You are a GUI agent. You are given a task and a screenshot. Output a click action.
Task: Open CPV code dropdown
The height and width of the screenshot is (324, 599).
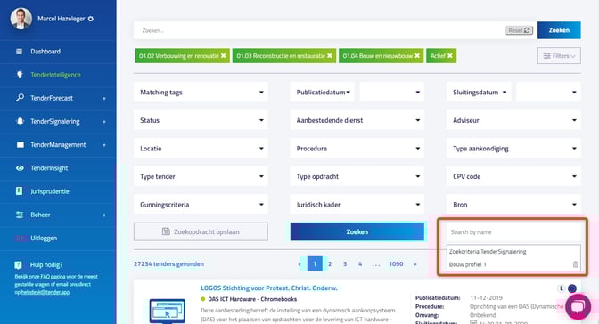(513, 176)
